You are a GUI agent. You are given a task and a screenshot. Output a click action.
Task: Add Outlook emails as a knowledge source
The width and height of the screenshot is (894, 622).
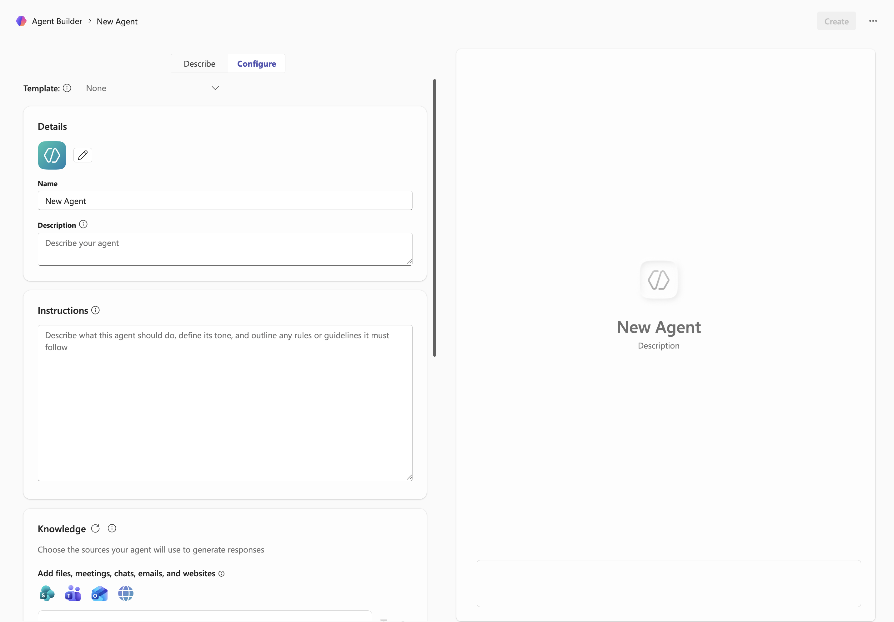click(x=99, y=594)
